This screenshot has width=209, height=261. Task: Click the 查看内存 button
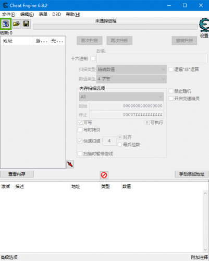pos(17,174)
